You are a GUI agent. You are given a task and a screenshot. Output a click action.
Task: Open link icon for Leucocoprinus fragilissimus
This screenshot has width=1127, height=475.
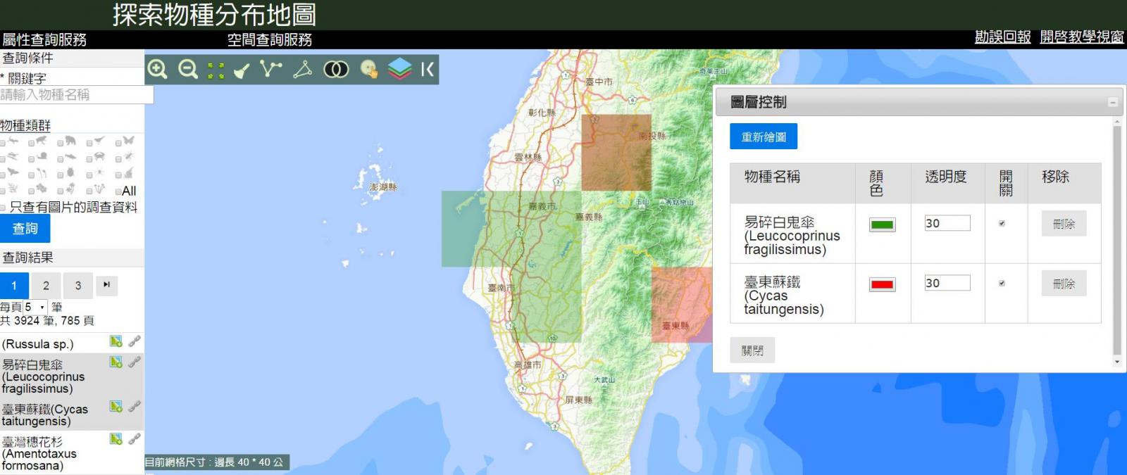pyautogui.click(x=134, y=362)
